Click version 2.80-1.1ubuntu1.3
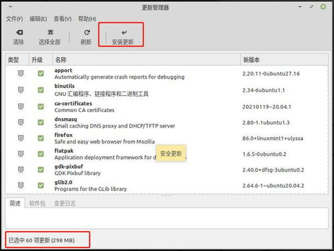Screen dimensions: 334x251 [x=266, y=123]
